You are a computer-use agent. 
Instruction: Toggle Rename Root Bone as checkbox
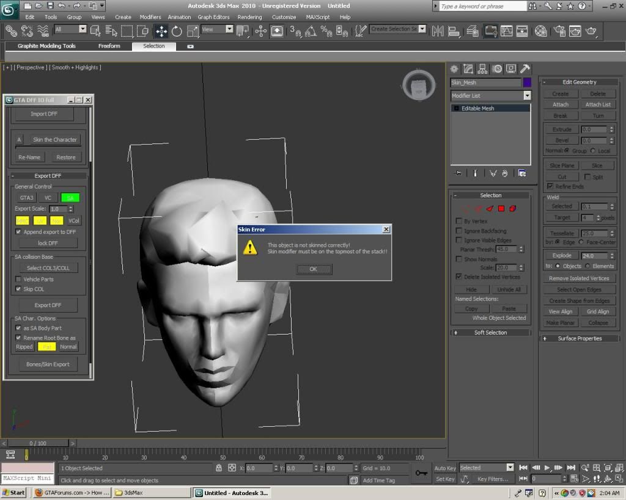18,338
